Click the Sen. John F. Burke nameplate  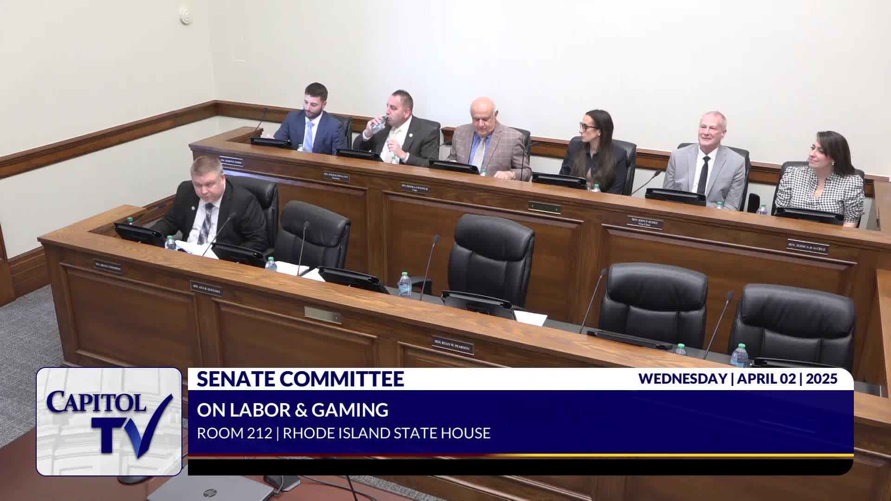click(645, 222)
